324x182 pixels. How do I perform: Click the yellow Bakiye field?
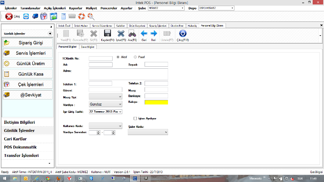tap(156, 102)
